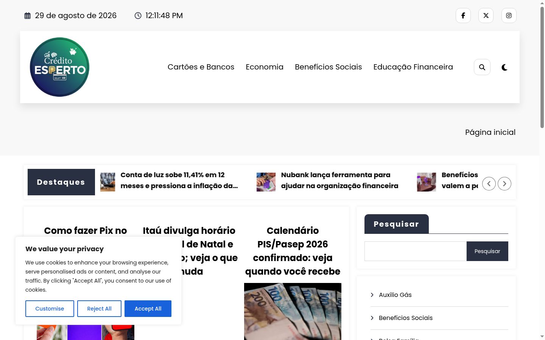Click the Destaques label
Screen dimensions: 545x340
click(61, 182)
